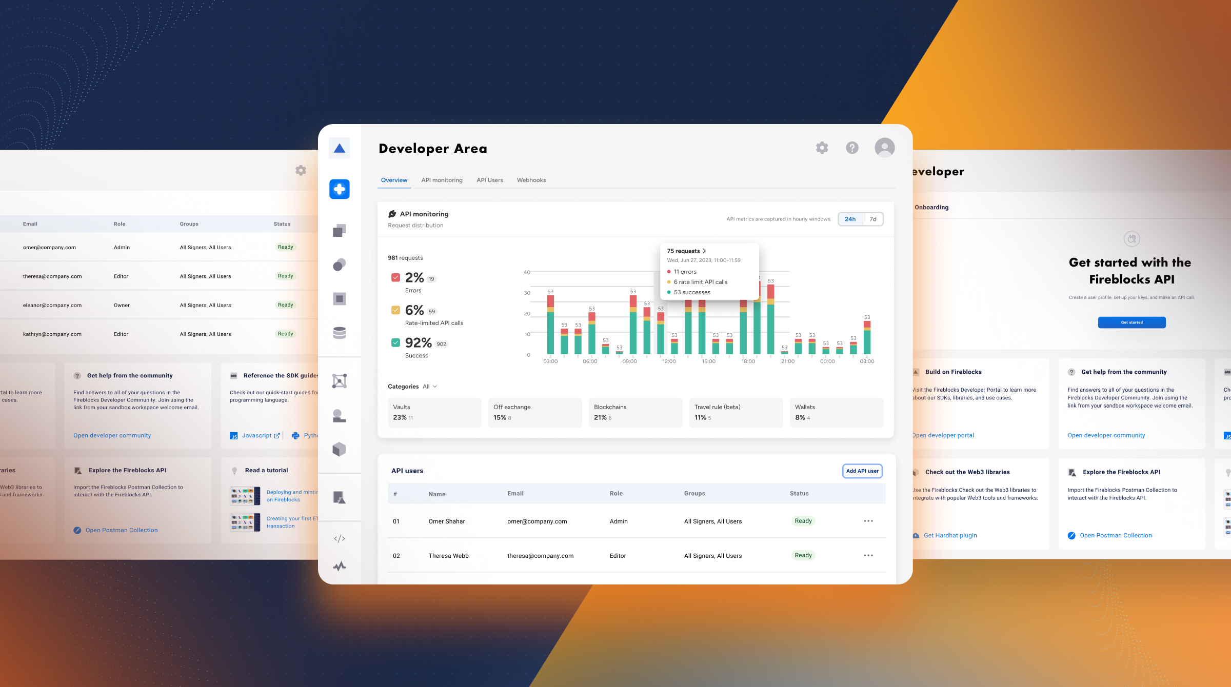Uncheck the Errors legend checkbox
Screen dimensions: 1231x687
pos(395,277)
